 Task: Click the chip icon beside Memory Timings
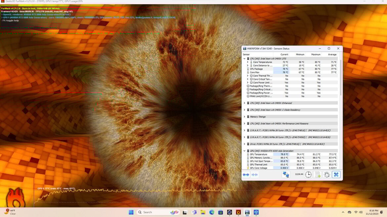point(248,117)
